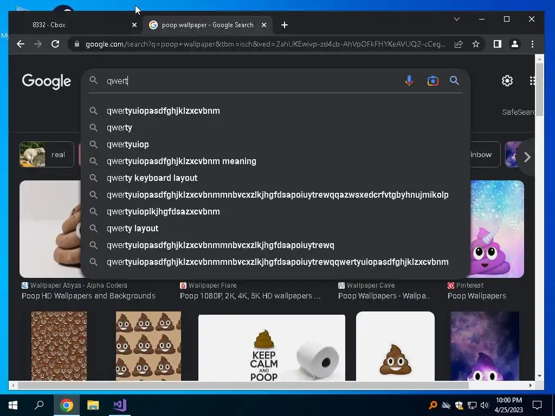Open the clock showing 10:00 PM
The image size is (555, 416).
coord(508,405)
